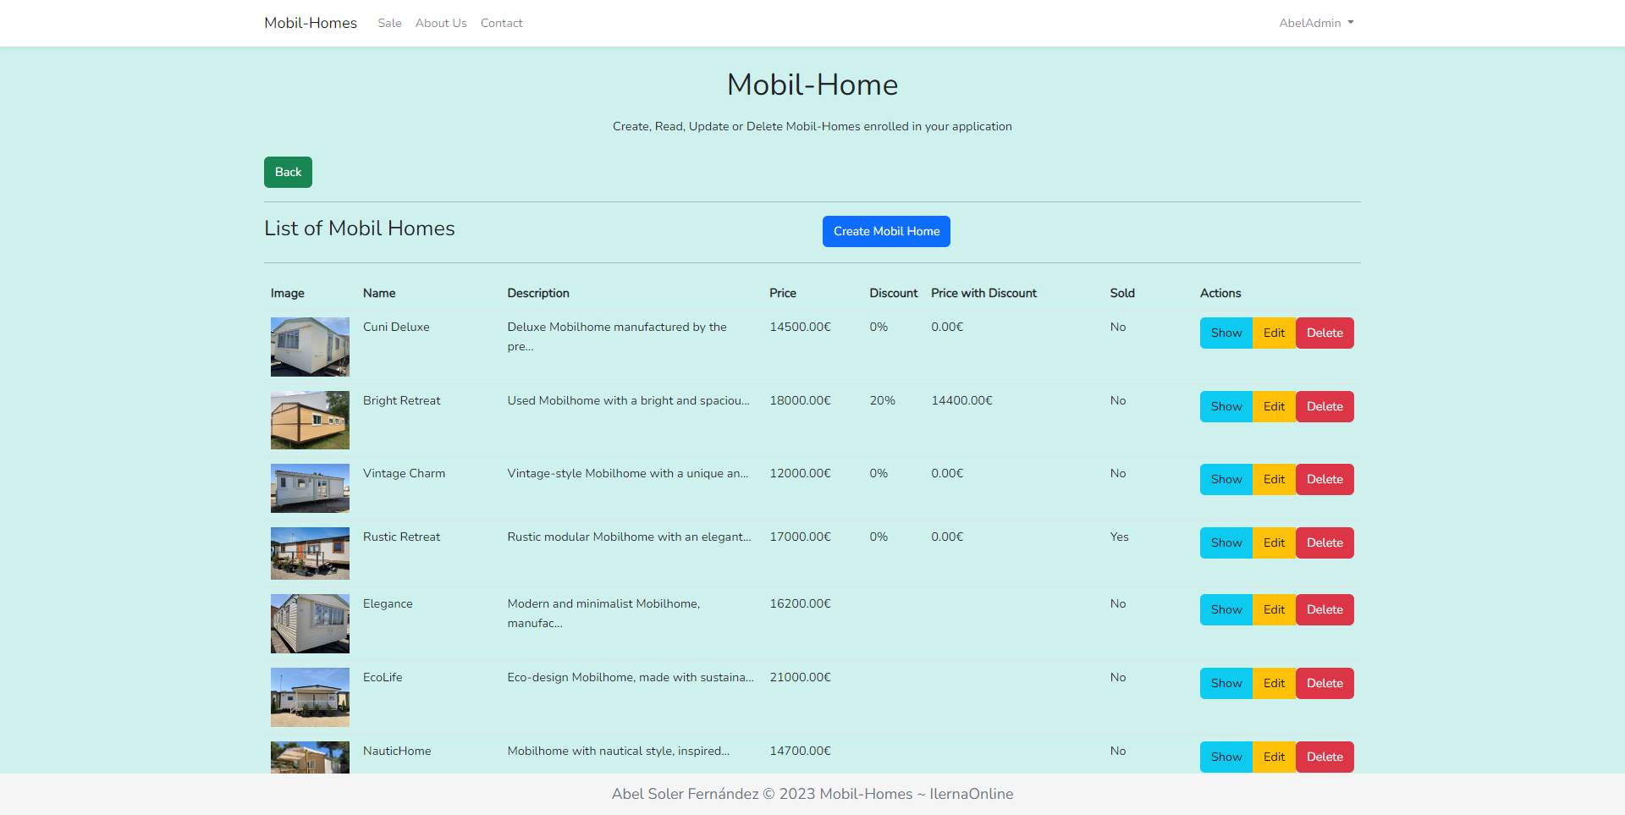Show the Rustic Retreat listing
Screen dimensions: 1625x815
pyautogui.click(x=1226, y=542)
